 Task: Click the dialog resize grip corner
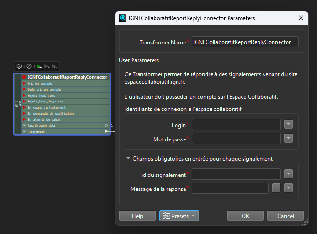pyautogui.click(x=305, y=222)
